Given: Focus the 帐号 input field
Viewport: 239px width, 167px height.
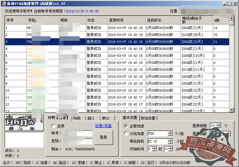Looking at the screenshot, I should [x=79, y=133].
